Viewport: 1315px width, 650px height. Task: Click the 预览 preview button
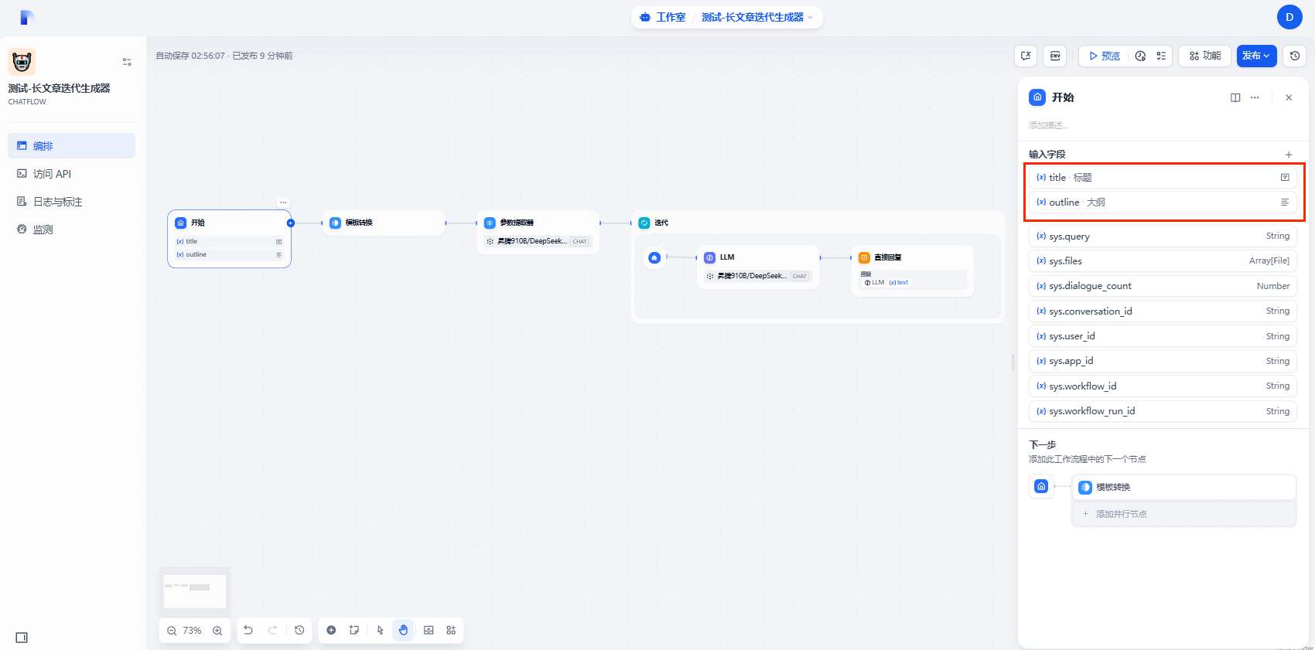1104,56
